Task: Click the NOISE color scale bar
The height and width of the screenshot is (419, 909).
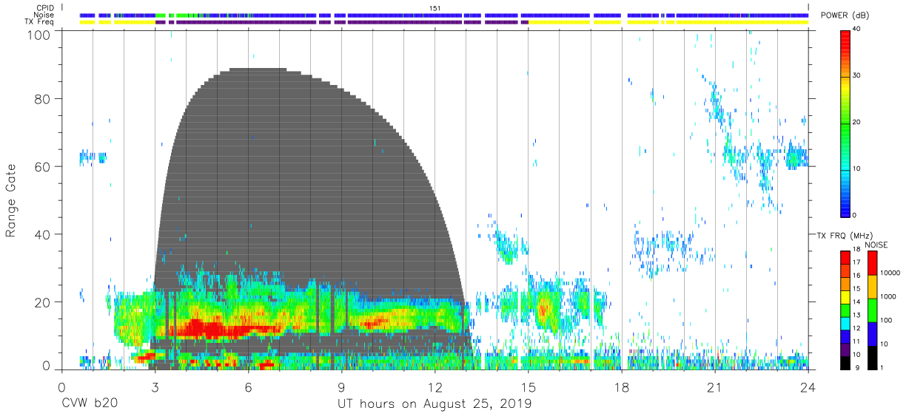Action: click(872, 310)
